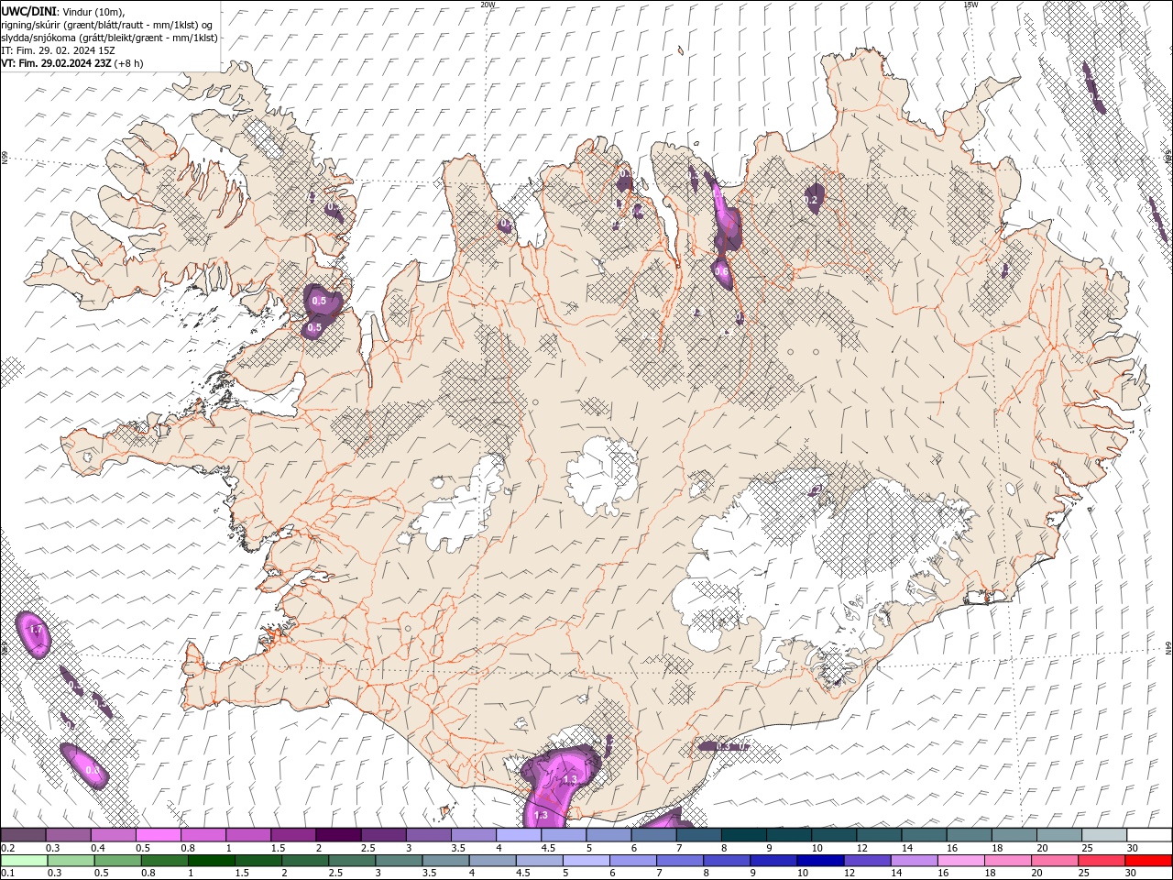Image resolution: width=1173 pixels, height=880 pixels.
Task: Pick the darkest purple 2–2.5 swatch in snow scale
Action: click(338, 835)
